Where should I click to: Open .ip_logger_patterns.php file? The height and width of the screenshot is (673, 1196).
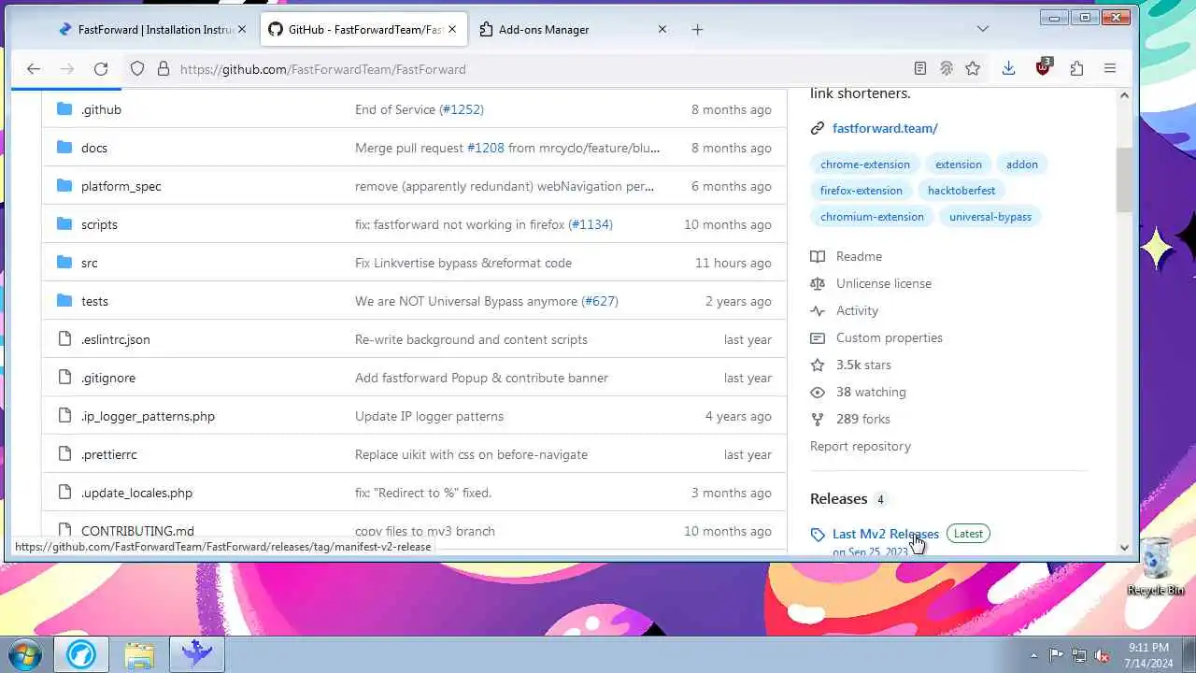click(148, 416)
